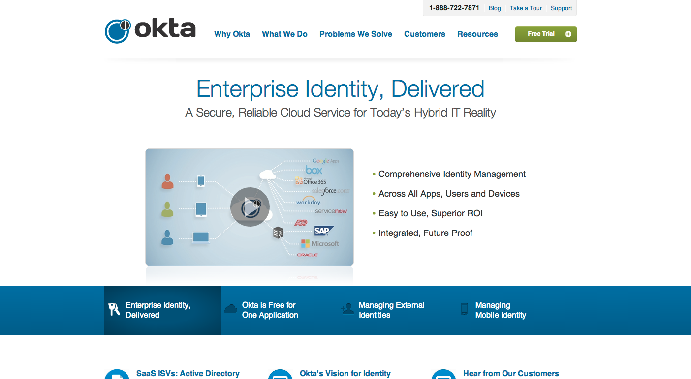The height and width of the screenshot is (379, 691).
Task: Click the ADP logo in the video
Action: (301, 223)
